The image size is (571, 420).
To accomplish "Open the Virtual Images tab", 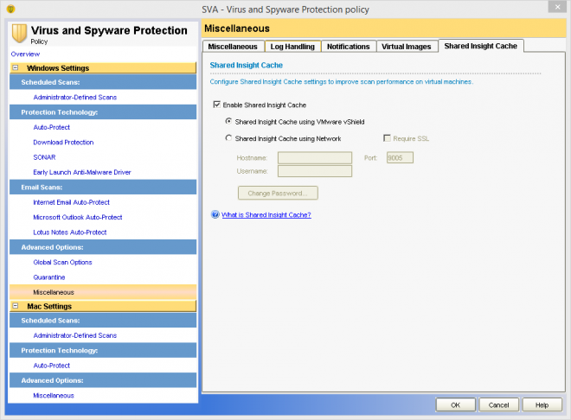I will 407,47.
